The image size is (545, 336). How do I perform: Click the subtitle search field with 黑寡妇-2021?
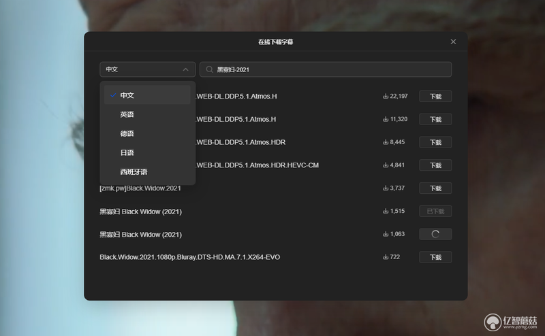pyautogui.click(x=326, y=69)
